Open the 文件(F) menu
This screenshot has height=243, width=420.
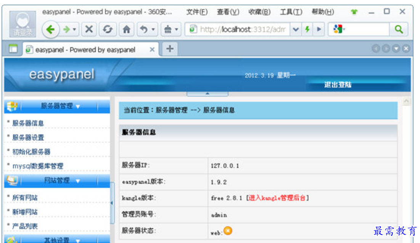[x=197, y=12]
